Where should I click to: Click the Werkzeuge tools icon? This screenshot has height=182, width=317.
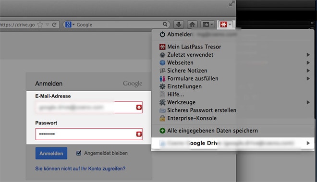tap(162, 102)
